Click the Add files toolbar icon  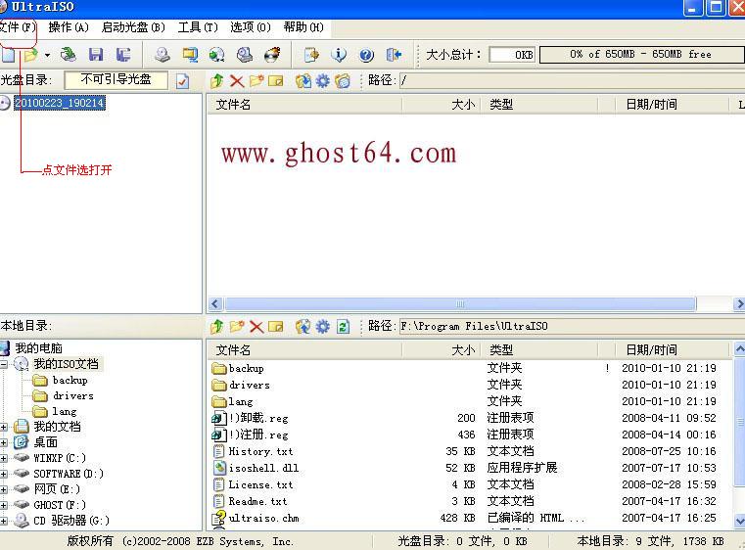(311, 55)
